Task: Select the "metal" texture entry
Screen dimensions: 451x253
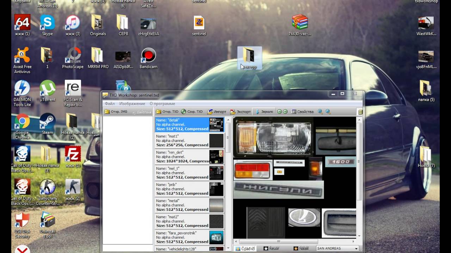Action: [x=190, y=206]
